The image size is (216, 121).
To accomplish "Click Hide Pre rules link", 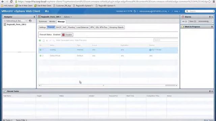I will click(x=81, y=40).
